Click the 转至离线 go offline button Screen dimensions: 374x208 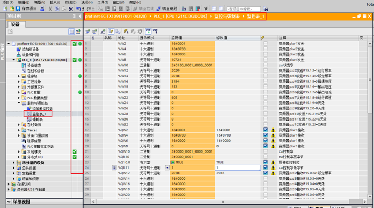pos(167,9)
